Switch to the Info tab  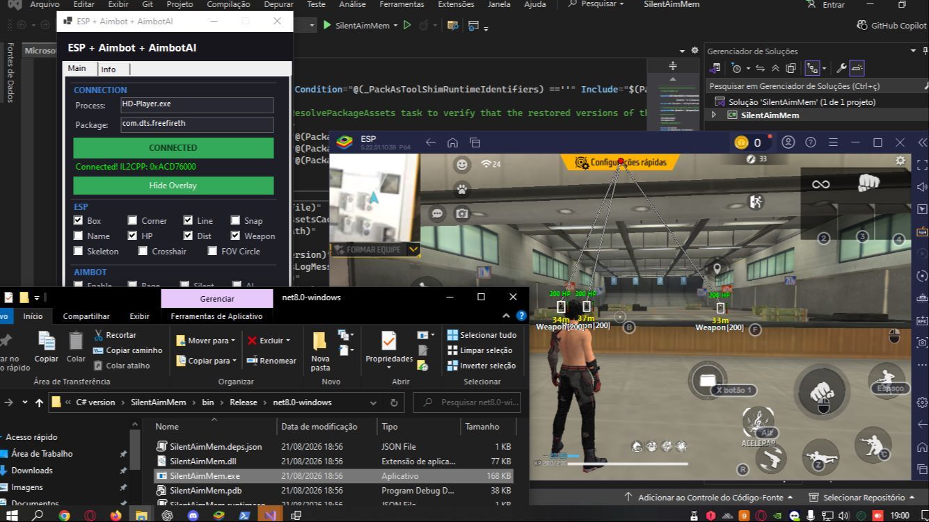(109, 69)
